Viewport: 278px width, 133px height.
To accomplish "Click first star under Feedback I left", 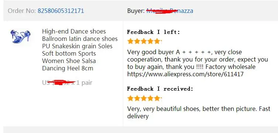I will click(130, 41).
